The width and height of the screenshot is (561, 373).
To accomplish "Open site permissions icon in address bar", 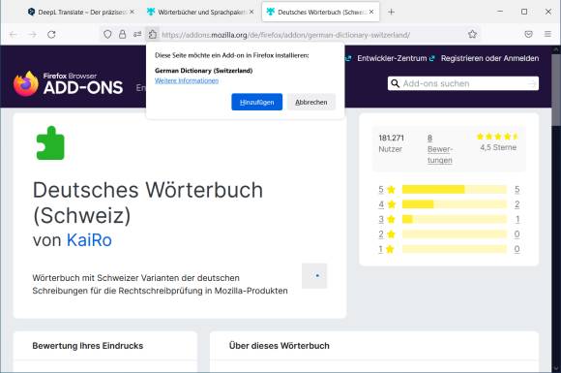I will (x=137, y=35).
